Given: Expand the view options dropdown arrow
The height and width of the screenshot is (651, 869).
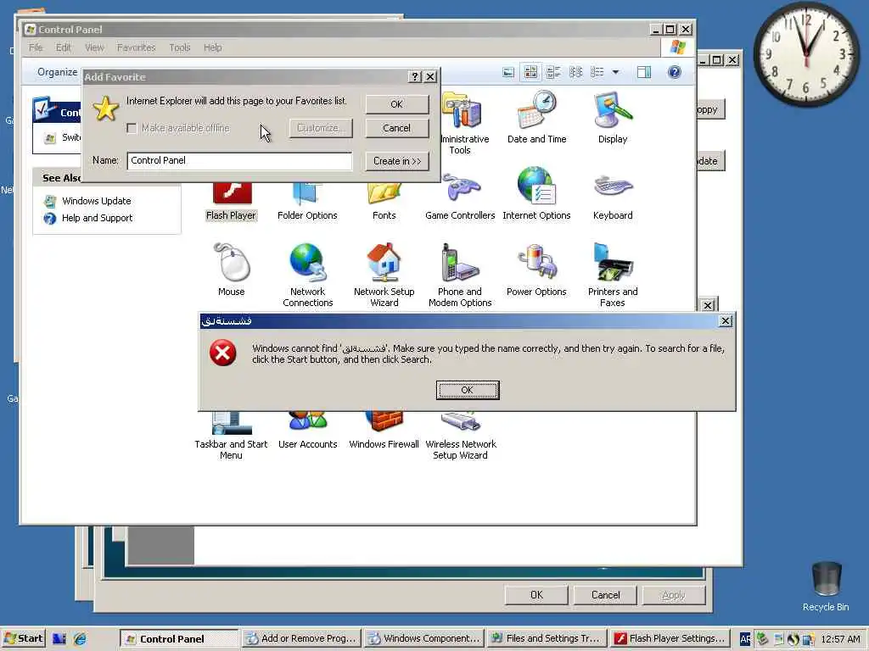Looking at the screenshot, I should [x=615, y=72].
